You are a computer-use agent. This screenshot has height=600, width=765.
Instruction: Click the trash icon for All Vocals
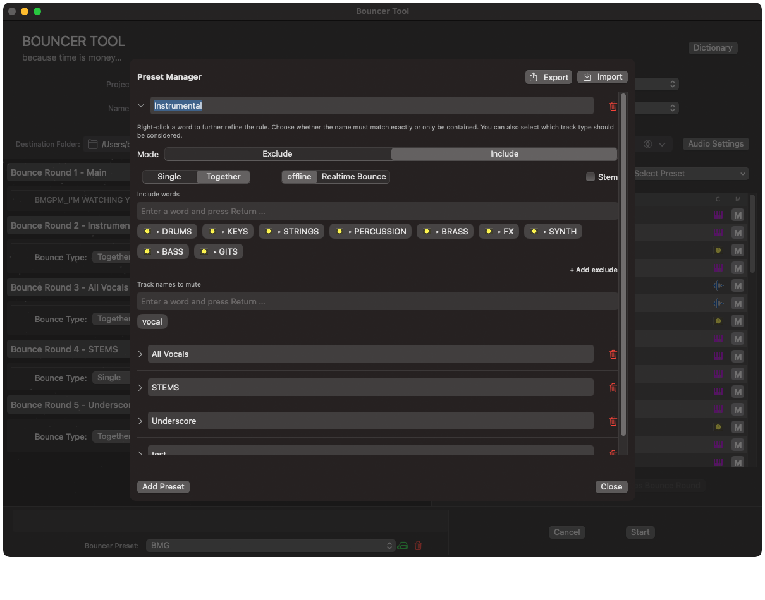(x=613, y=354)
